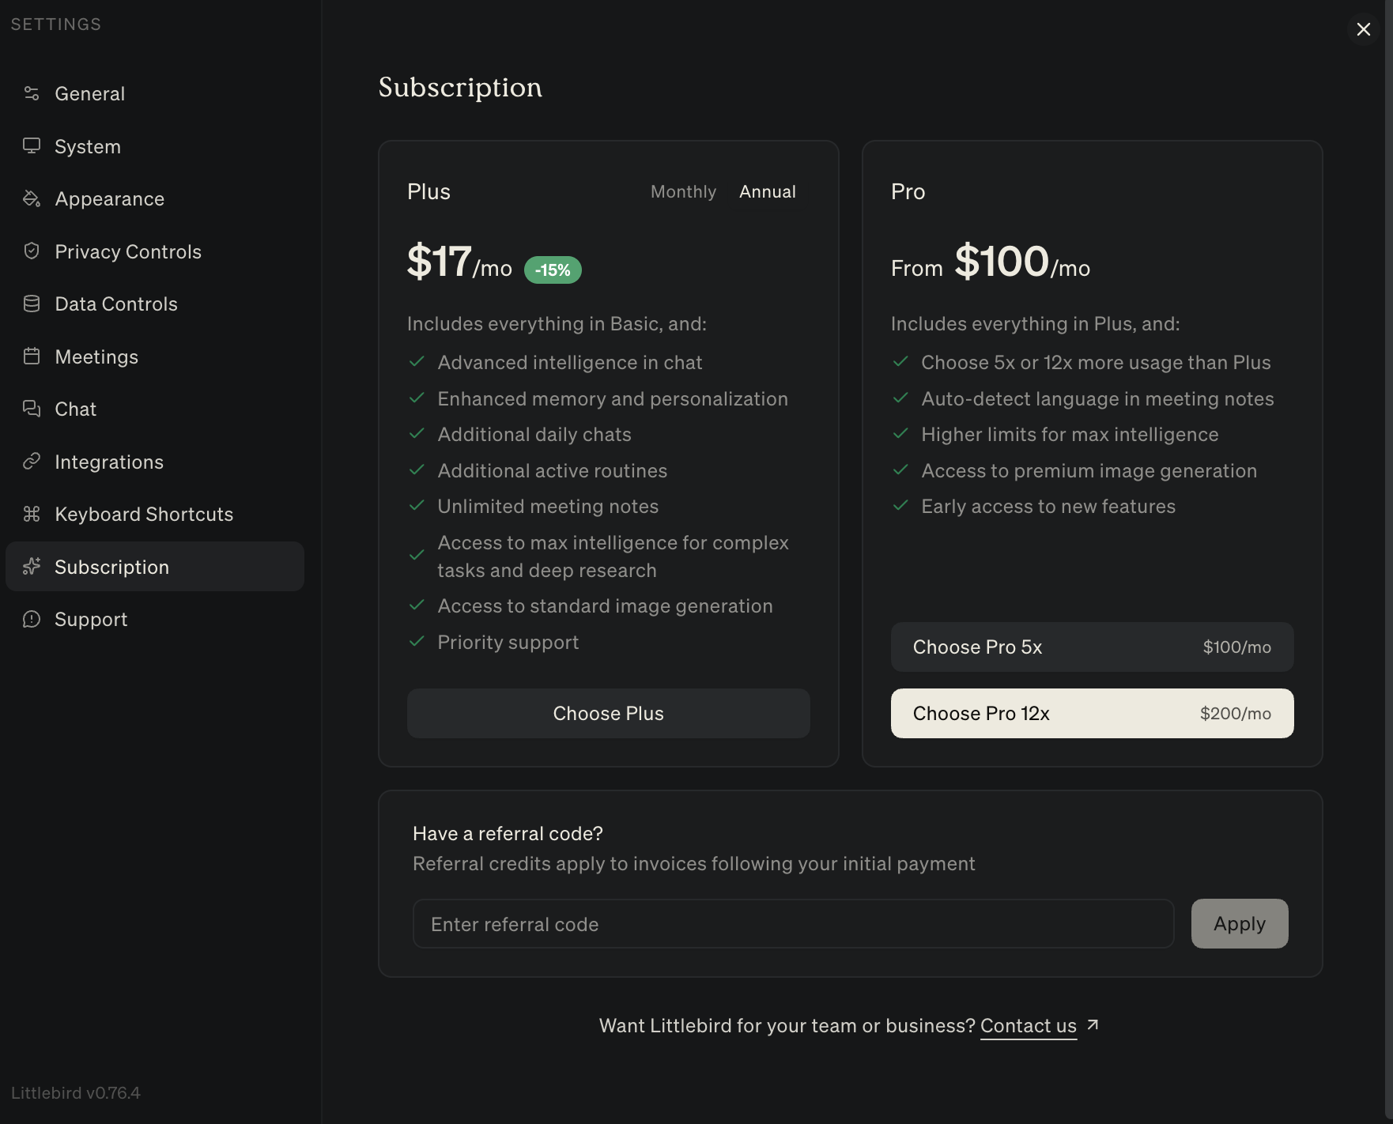Click the Meetings calendar icon
Image resolution: width=1393 pixels, height=1124 pixels.
(32, 356)
